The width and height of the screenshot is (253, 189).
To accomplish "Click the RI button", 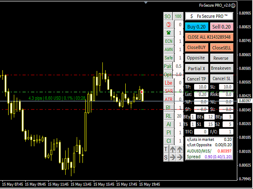I will tap(169, 107).
